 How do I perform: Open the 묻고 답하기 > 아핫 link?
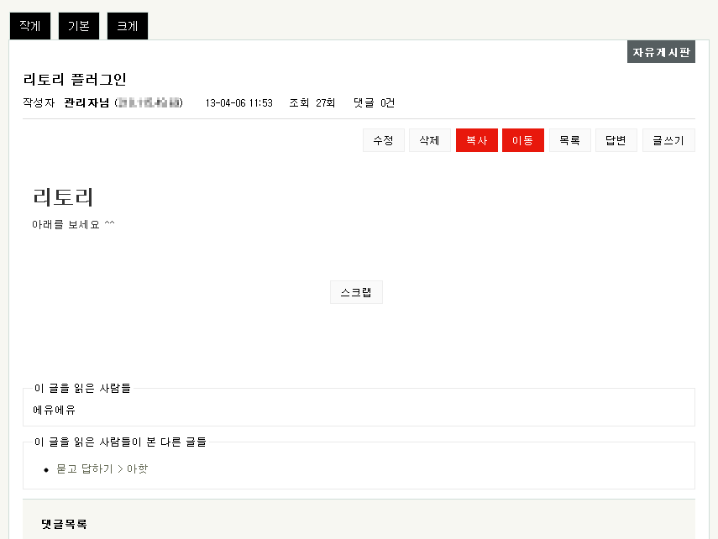[102, 468]
